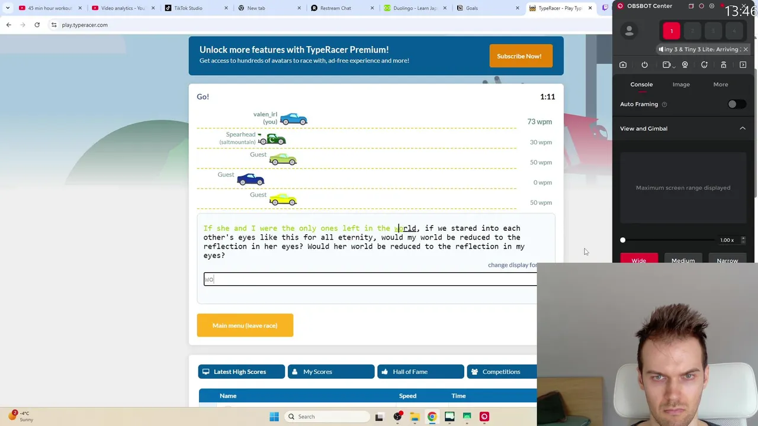758x426 pixels.
Task: View site information icon in address bar
Action: pos(54,25)
